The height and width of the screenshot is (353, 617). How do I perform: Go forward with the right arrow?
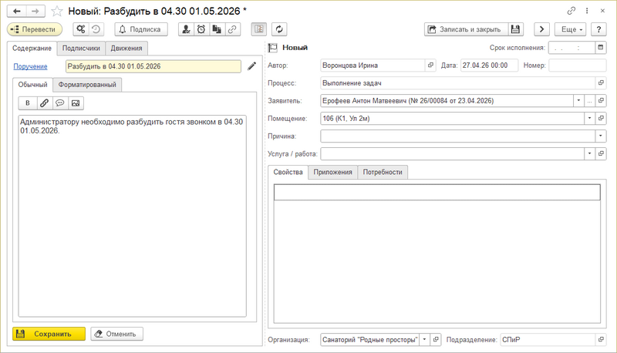[35, 11]
